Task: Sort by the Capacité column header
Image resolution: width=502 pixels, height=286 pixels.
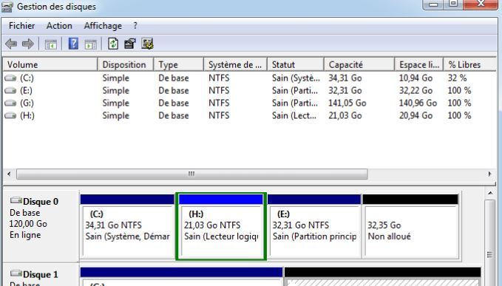Action: pyautogui.click(x=359, y=64)
